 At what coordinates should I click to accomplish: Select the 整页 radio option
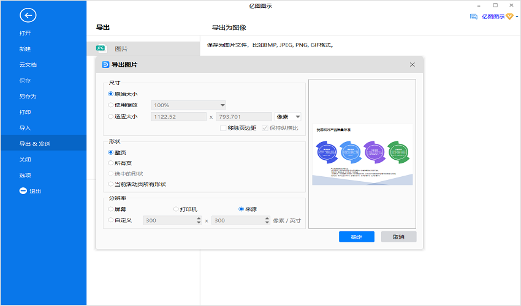click(111, 152)
